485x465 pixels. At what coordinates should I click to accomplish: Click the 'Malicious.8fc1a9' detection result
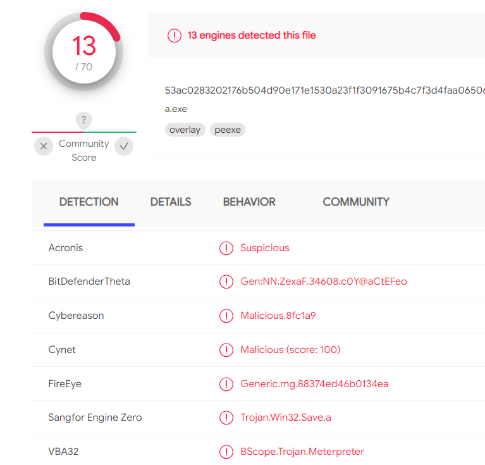278,316
